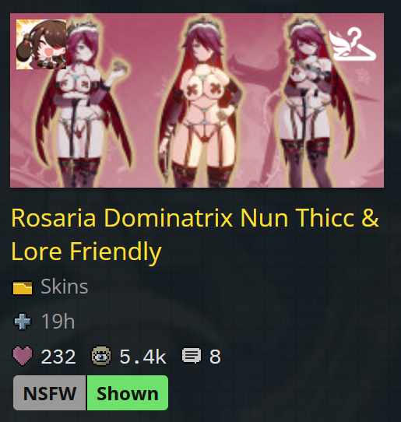The image size is (401, 422).
Task: Open the mod preview thumbnail image
Action: pyautogui.click(x=197, y=100)
